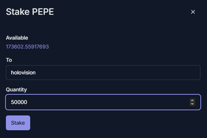Click the To label
Viewport: 207px width, 138px height.
(x=9, y=60)
